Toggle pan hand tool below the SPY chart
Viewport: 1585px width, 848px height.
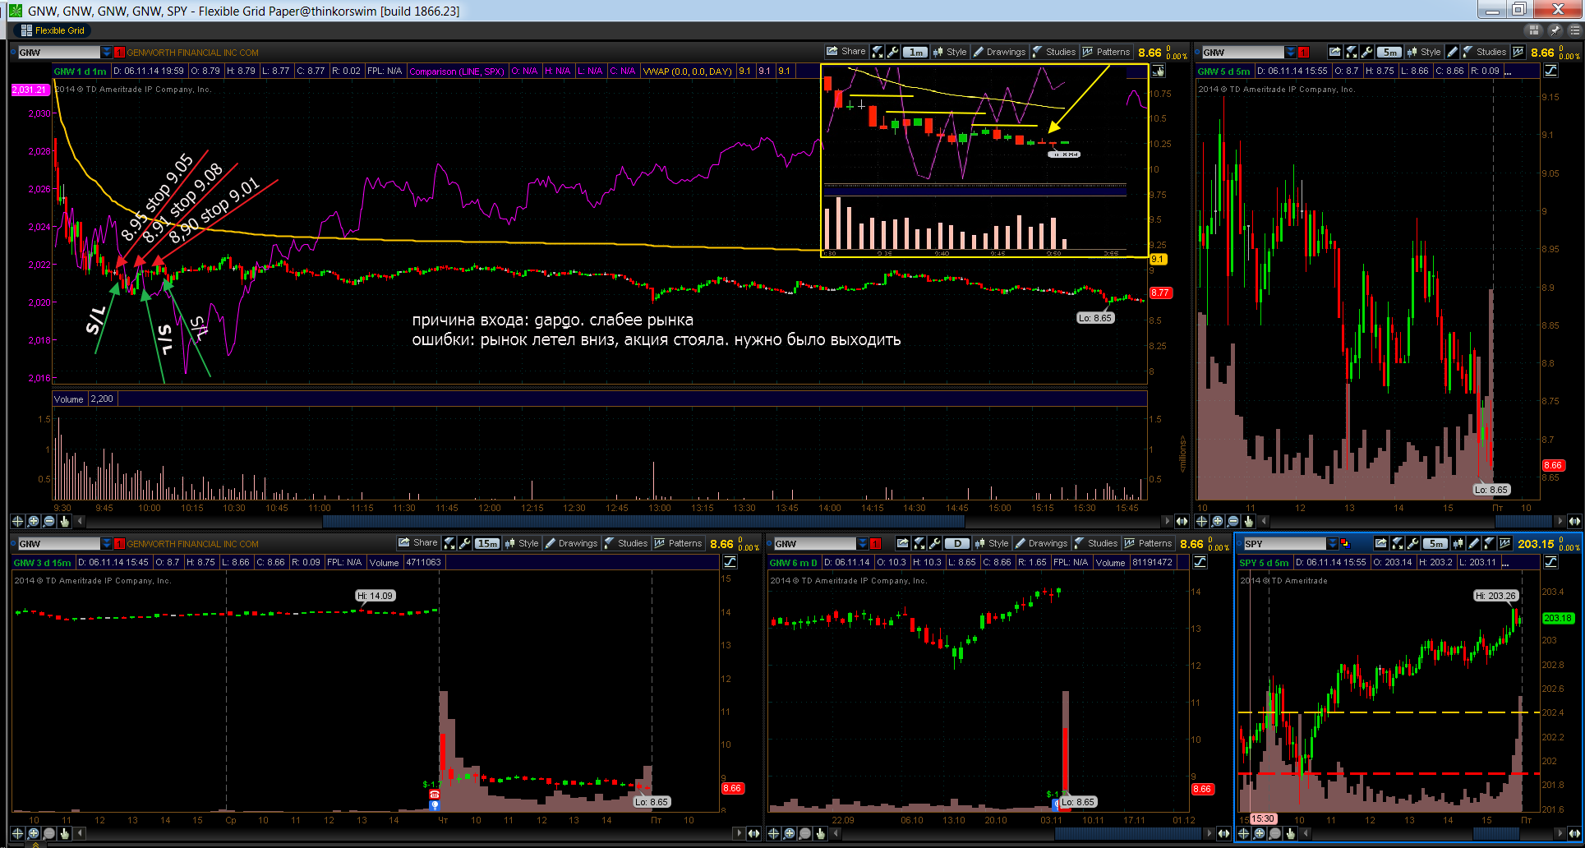pos(1291,833)
